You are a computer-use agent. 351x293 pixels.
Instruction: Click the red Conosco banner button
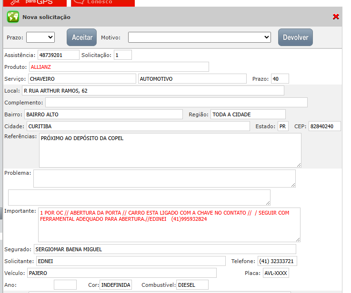(x=103, y=3)
